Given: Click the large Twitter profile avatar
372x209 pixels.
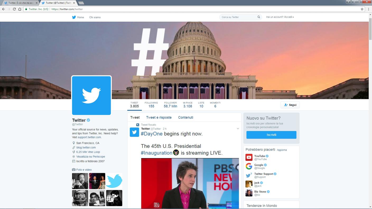Looking at the screenshot, I should pos(91,96).
